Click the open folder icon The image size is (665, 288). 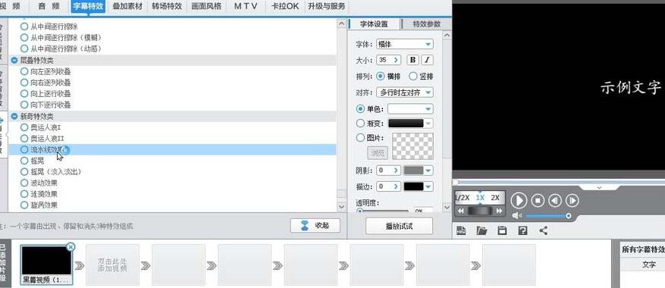point(481,230)
